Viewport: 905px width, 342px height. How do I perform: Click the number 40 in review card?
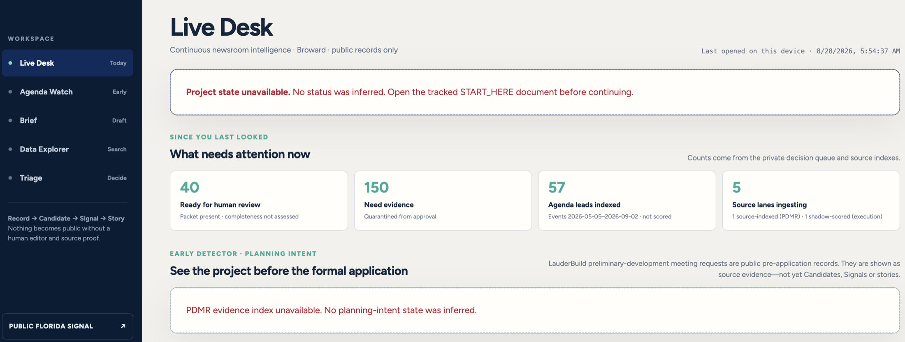point(190,187)
